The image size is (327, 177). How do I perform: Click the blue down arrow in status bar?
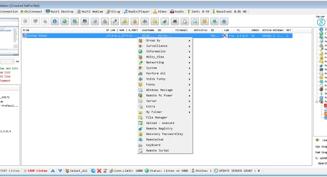pyautogui.click(x=60, y=170)
